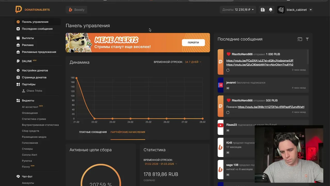Click the 178 819,86 RUB collected amount
The image size is (330, 186).
click(x=161, y=174)
